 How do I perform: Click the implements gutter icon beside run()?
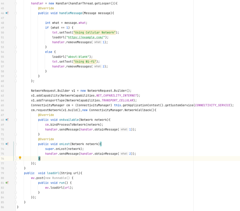click(x=7, y=183)
